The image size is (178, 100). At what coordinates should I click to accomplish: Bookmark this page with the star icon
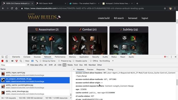(165, 8)
